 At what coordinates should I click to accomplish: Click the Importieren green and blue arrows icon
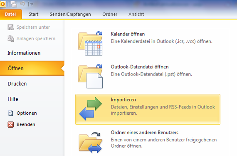pyautogui.click(x=91, y=109)
